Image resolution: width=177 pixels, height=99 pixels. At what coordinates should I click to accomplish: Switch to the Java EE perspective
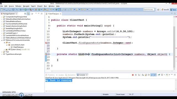coord(165,10)
